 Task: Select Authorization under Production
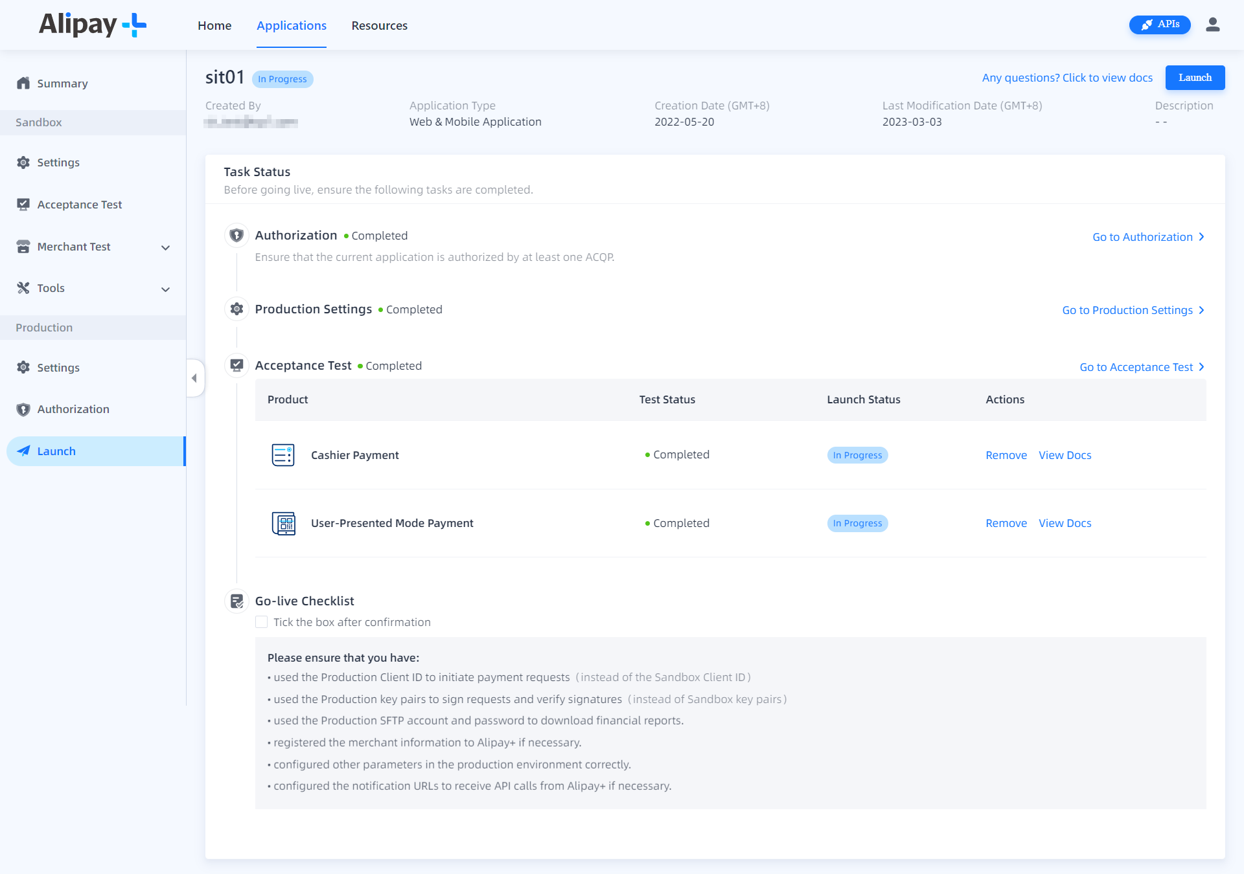pyautogui.click(x=73, y=409)
